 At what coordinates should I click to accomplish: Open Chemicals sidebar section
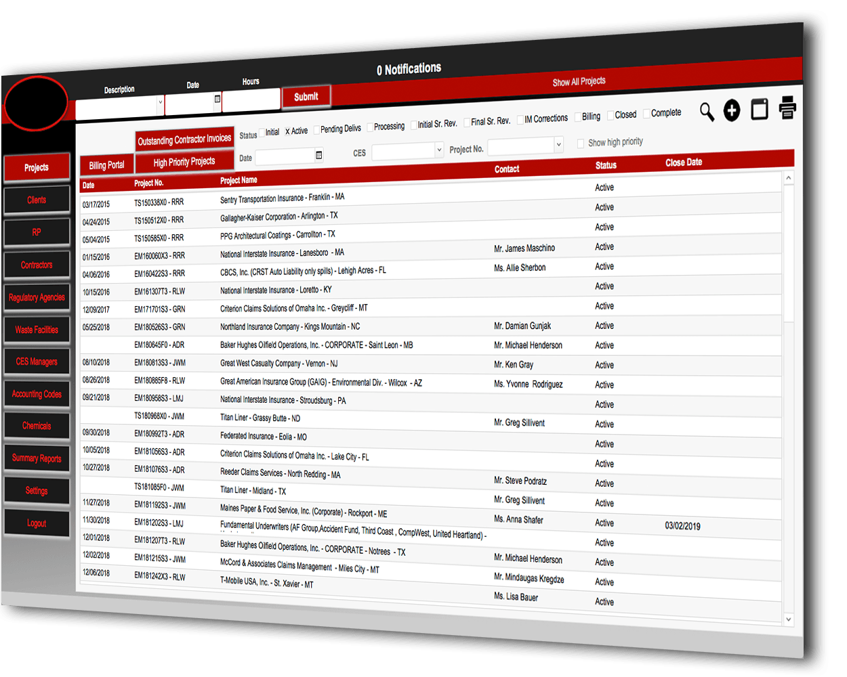[x=37, y=426]
